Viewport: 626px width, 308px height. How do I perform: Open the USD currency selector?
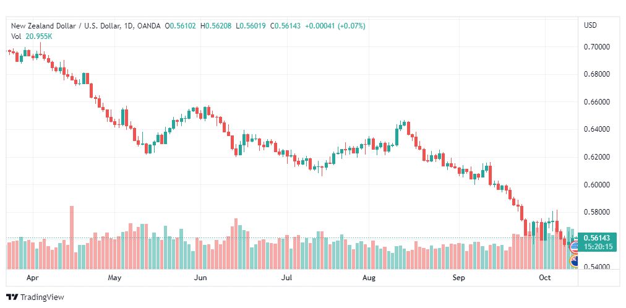(x=591, y=25)
